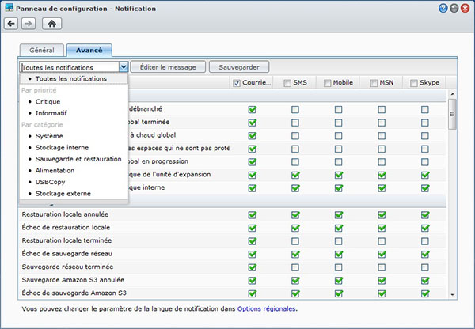Viewport: 475px width, 329px height.
Task: Select the 'Restauration locale terminée' row
Action: tap(232, 241)
